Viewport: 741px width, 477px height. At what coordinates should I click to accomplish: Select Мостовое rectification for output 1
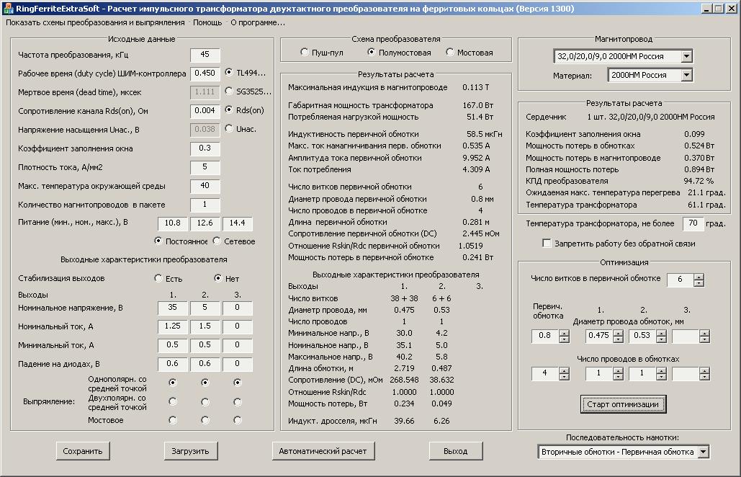(173, 420)
